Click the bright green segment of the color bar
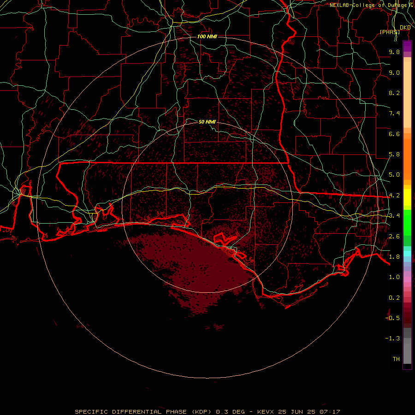The height and width of the screenshot is (415, 415). (x=407, y=223)
